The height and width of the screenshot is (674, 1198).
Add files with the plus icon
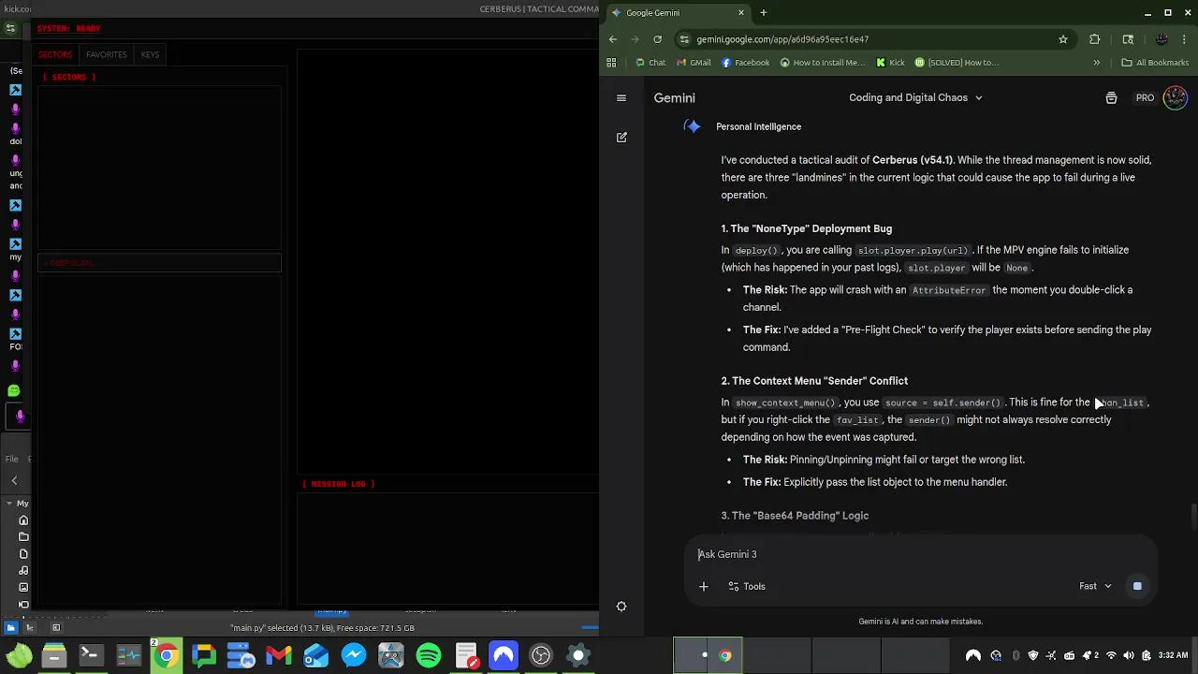pos(704,587)
